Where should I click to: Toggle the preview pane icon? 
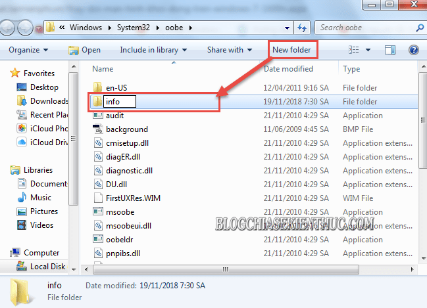pos(390,50)
